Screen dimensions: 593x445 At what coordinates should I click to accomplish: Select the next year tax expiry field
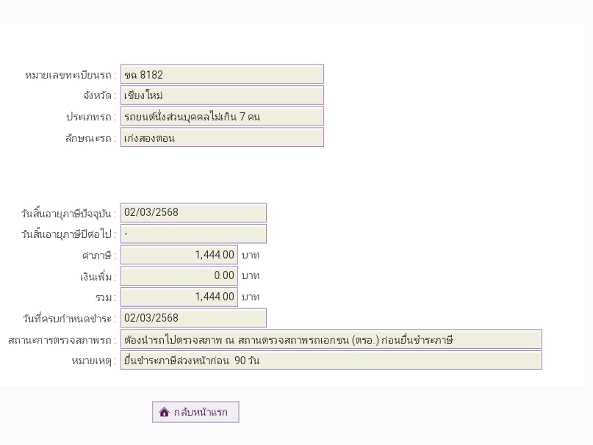pos(193,234)
